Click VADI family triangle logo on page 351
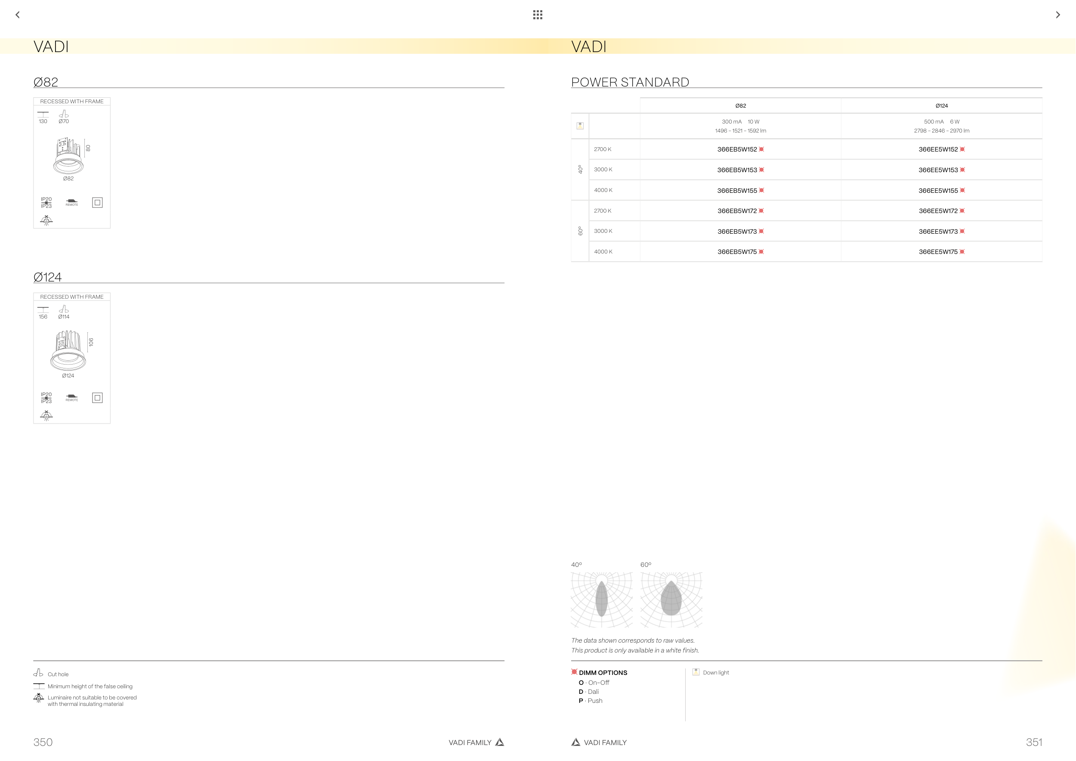The image size is (1076, 761). [x=575, y=742]
